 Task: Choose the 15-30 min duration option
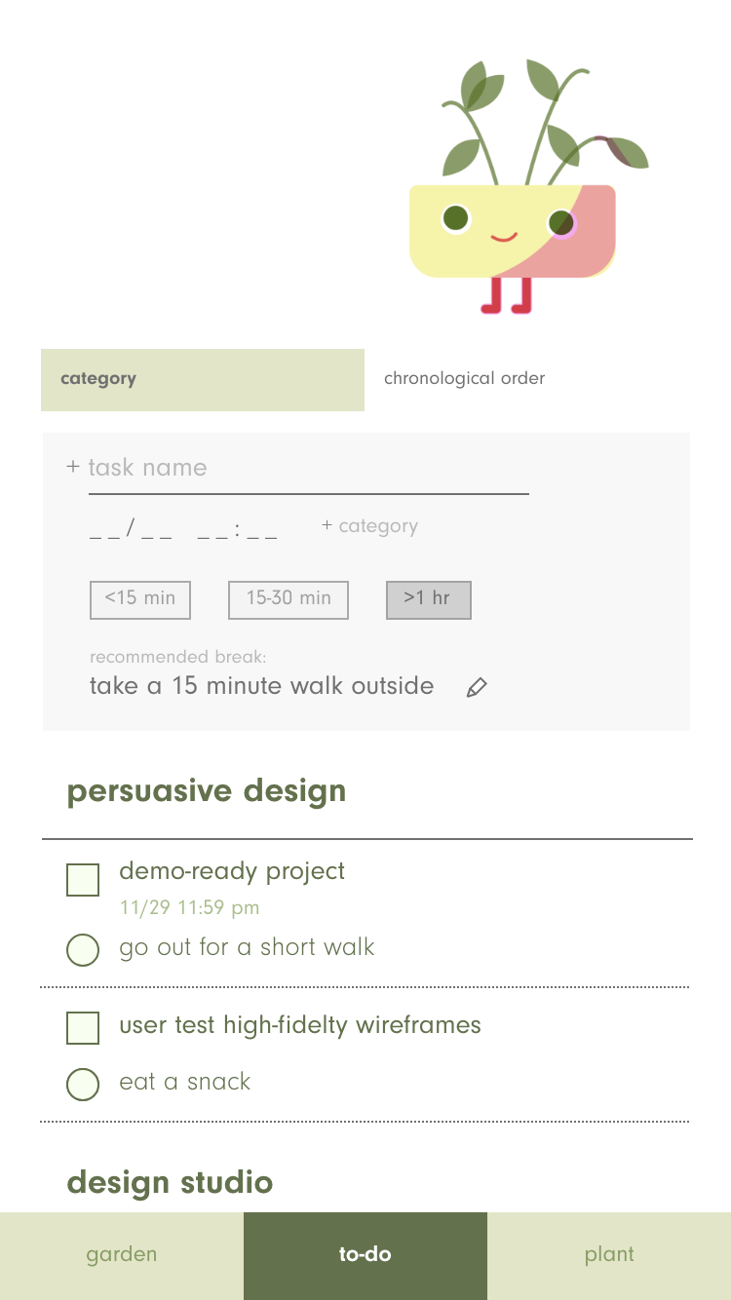[289, 599]
